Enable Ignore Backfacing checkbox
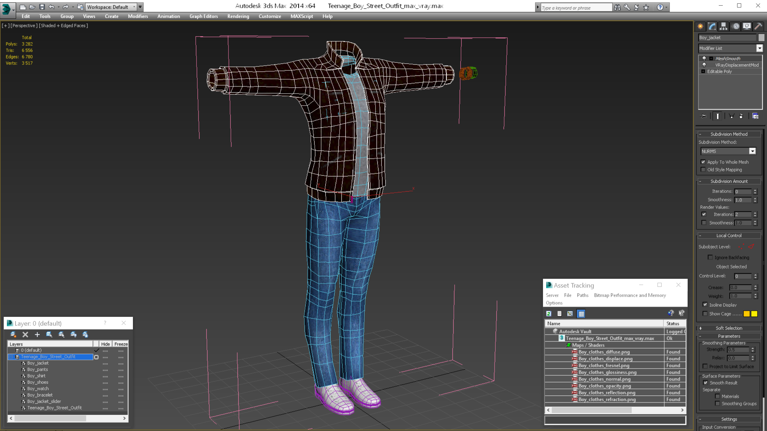767x431 pixels. [x=711, y=257]
